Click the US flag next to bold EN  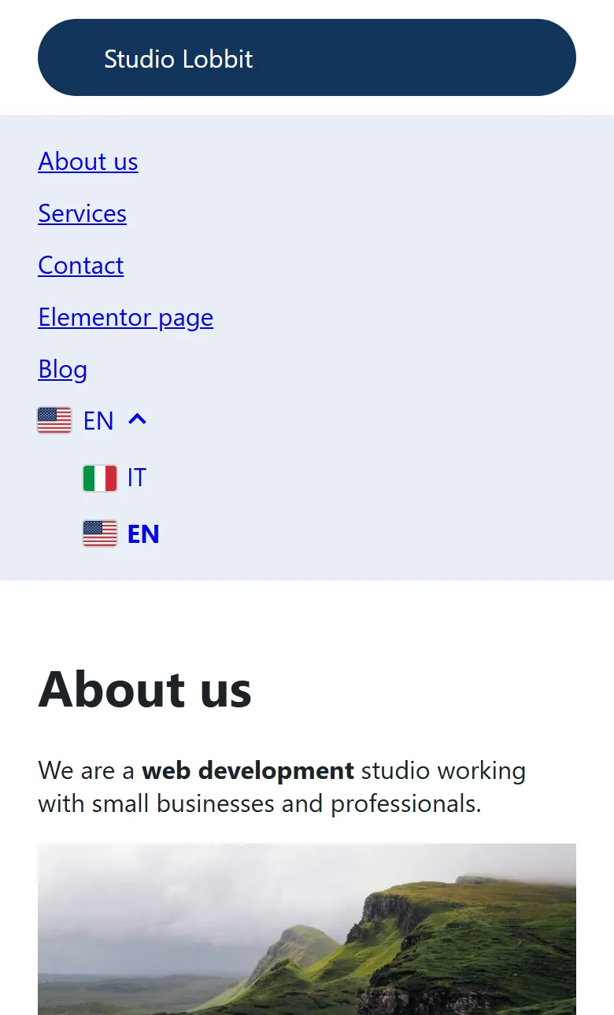[x=100, y=533]
